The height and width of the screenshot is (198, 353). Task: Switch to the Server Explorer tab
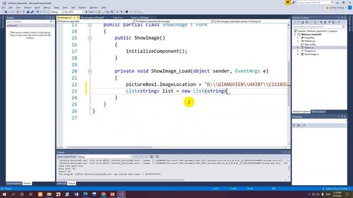tap(14, 183)
